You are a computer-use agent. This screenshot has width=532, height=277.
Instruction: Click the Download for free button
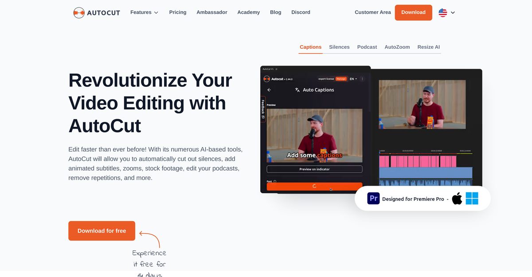(x=102, y=231)
